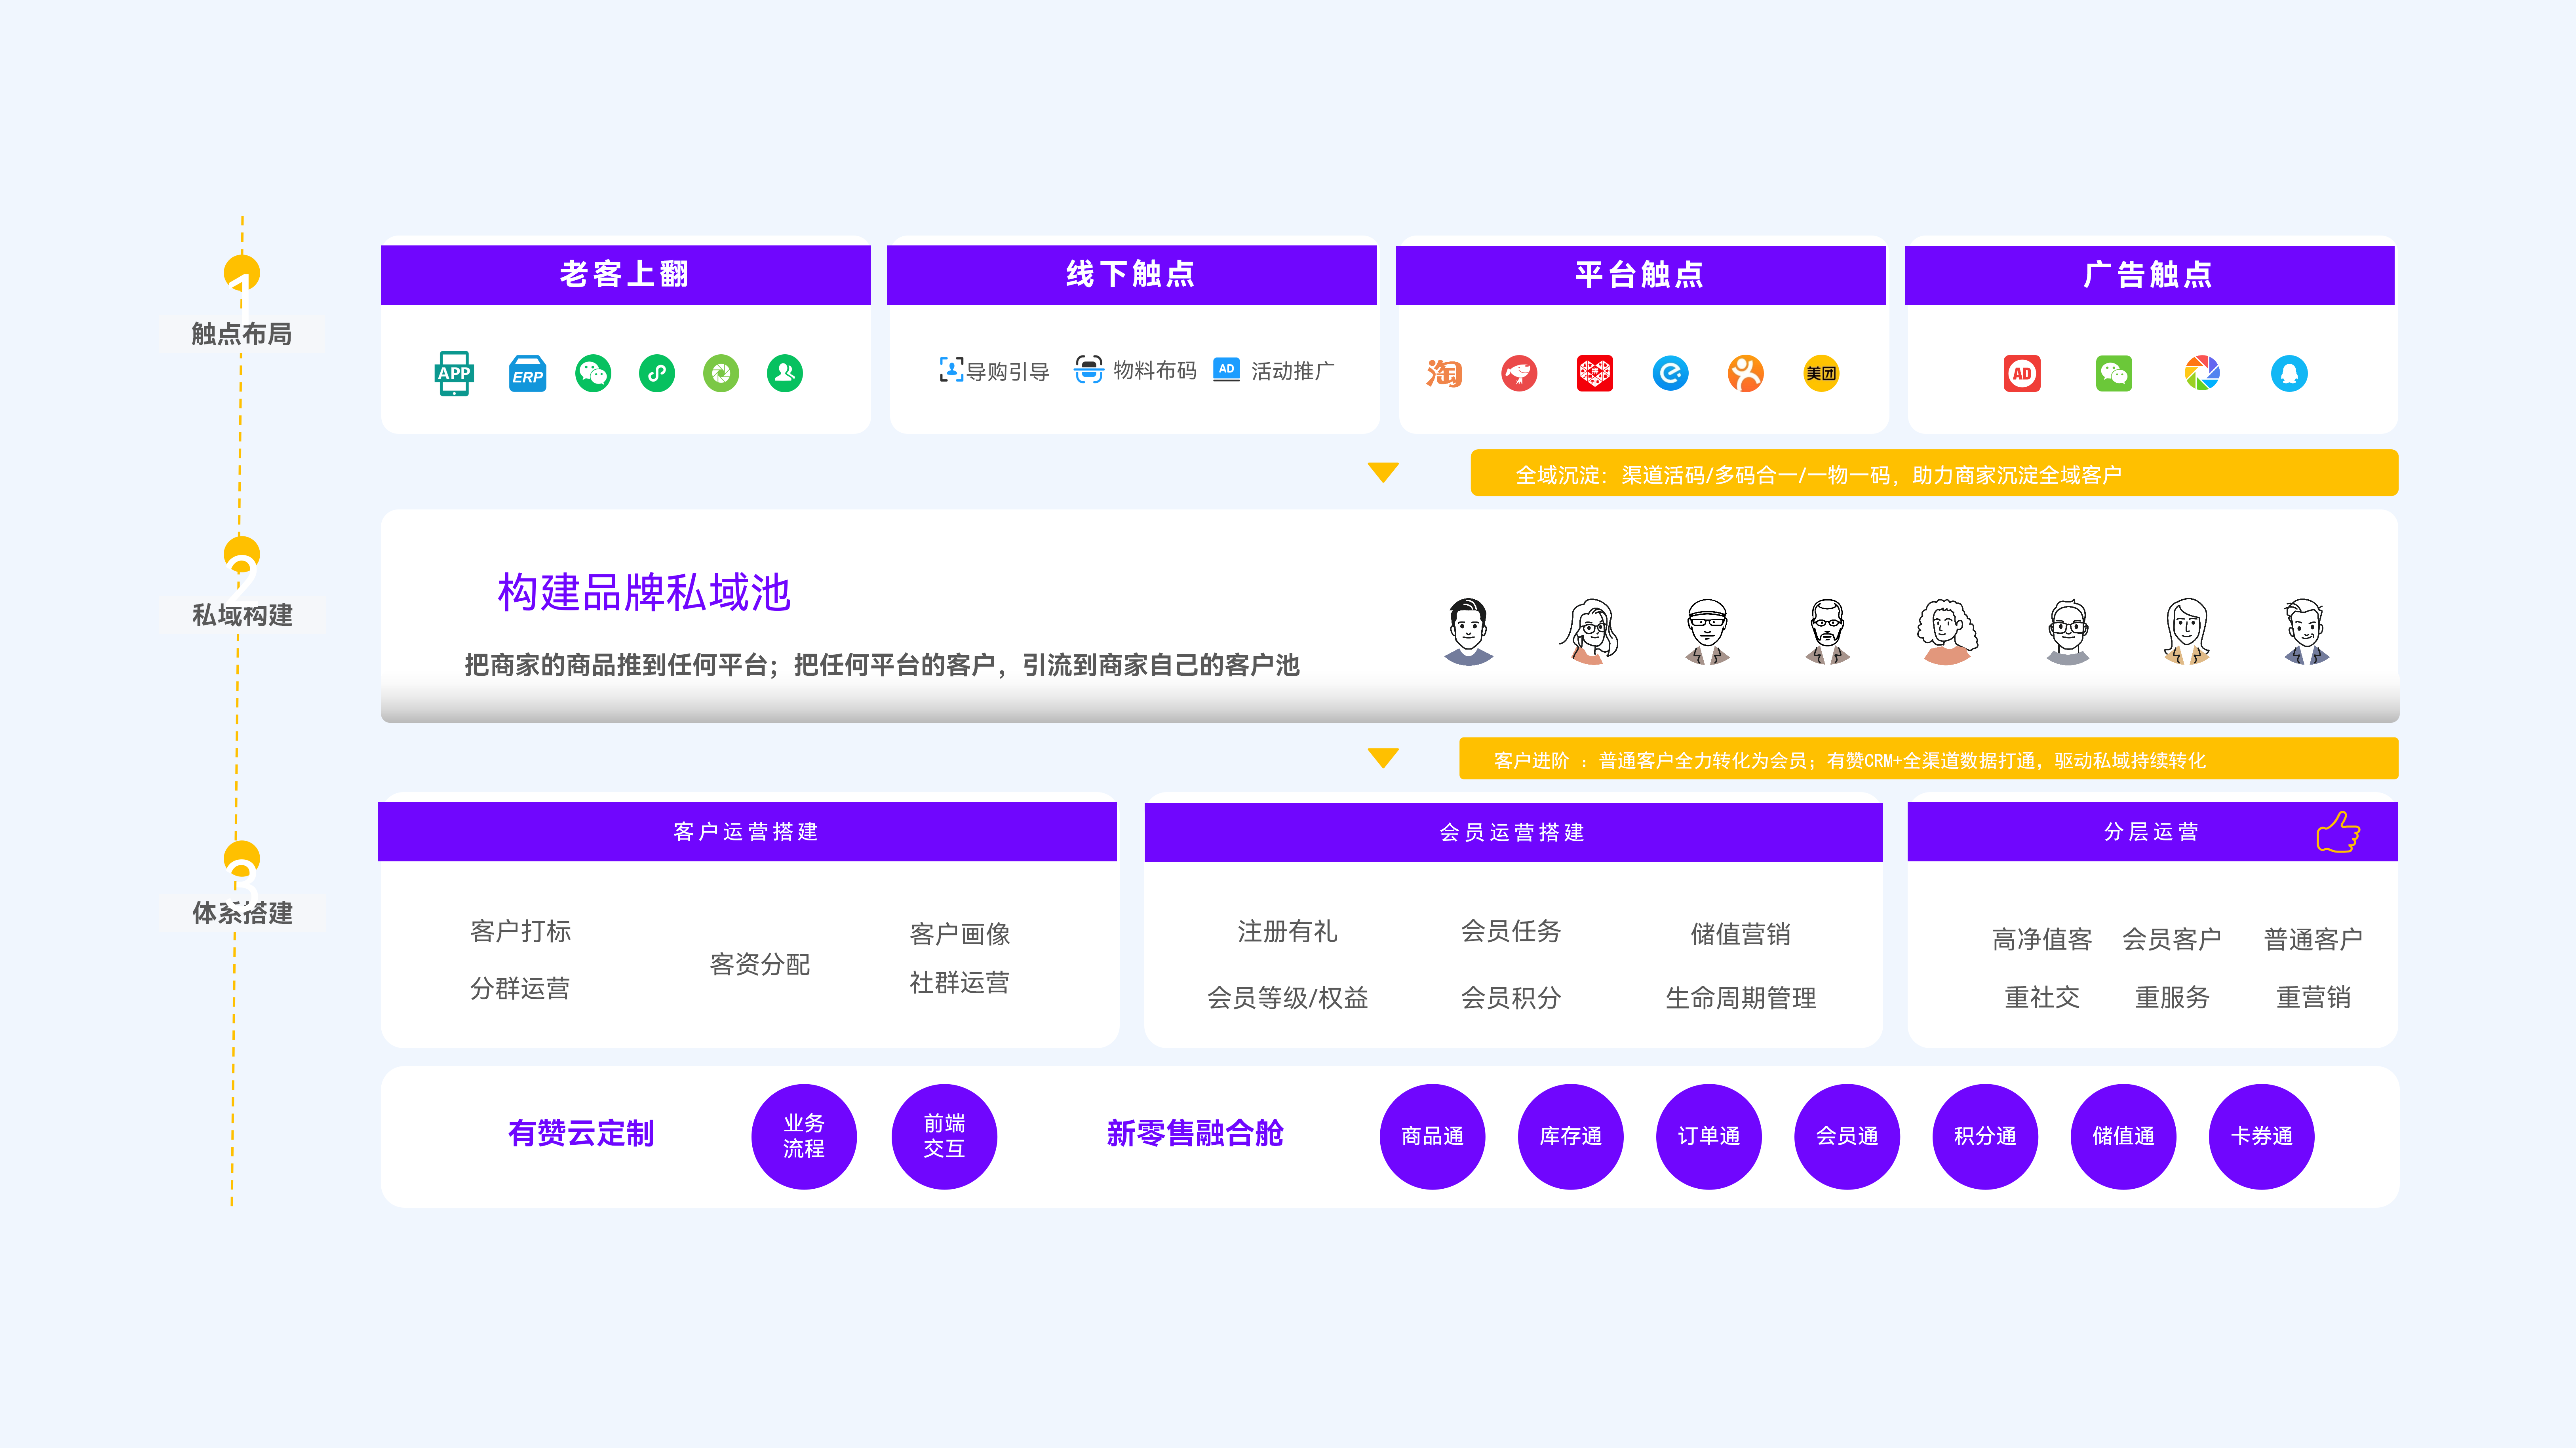This screenshot has width=2576, height=1448.
Task: Click the 前端交互 purple circle
Action: pos(944,1136)
